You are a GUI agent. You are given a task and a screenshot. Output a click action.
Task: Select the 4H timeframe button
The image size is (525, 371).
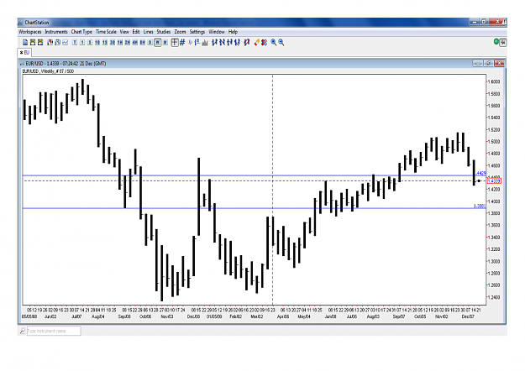(x=135, y=42)
